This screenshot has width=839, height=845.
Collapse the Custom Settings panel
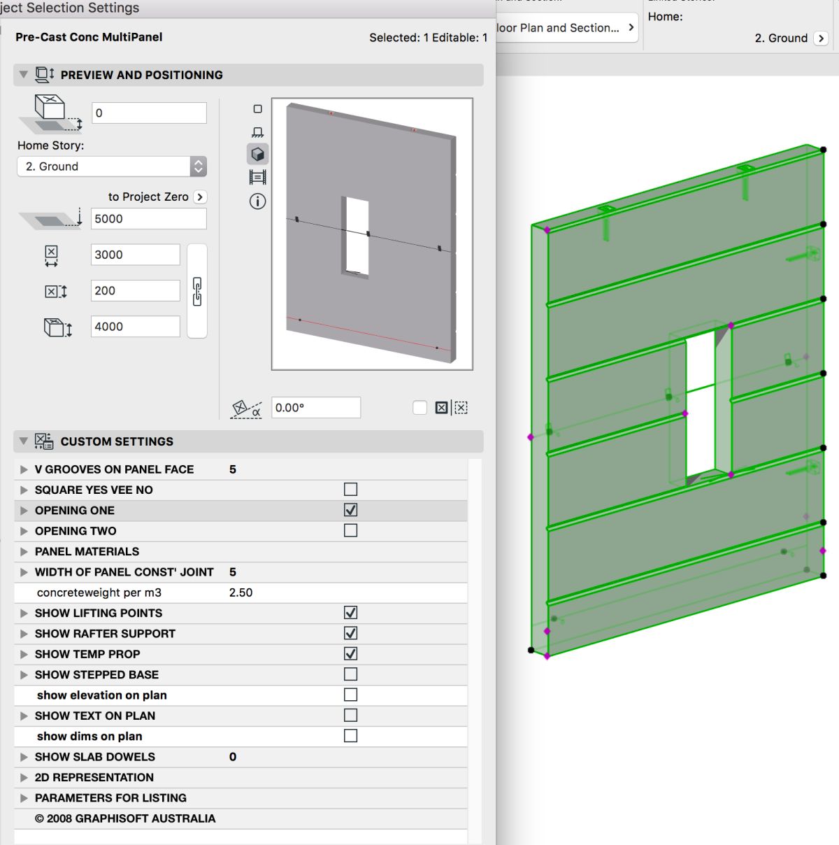(24, 441)
